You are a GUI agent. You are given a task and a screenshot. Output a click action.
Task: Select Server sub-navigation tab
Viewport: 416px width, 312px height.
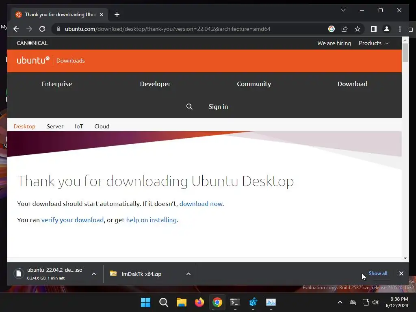tap(55, 126)
